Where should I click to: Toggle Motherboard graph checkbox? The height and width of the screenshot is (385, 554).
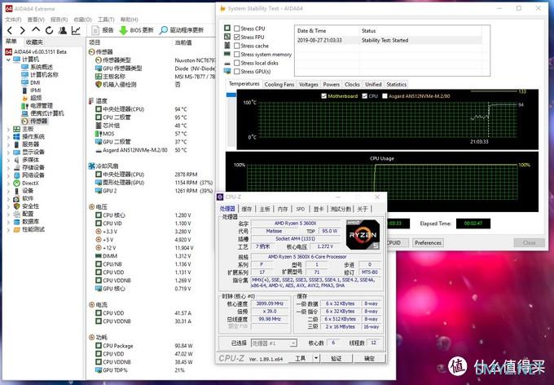pyautogui.click(x=323, y=96)
